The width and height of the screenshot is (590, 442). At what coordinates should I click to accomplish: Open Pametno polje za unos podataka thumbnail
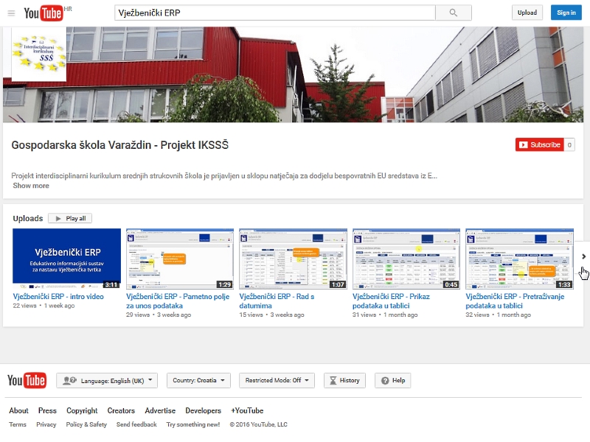[x=180, y=259]
